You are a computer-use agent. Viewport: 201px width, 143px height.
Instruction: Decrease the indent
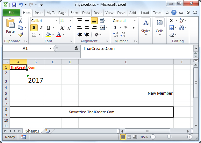pyautogui.click(x=80, y=35)
